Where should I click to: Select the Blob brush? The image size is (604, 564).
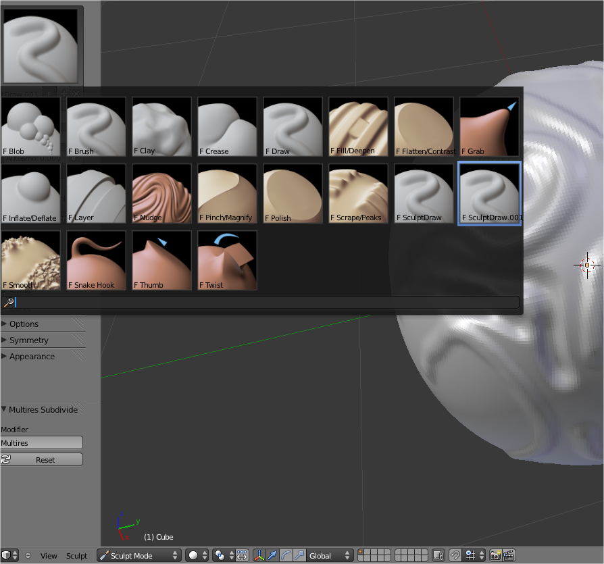click(30, 127)
